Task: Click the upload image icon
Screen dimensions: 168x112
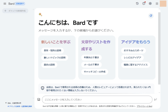Action: tap(39, 99)
